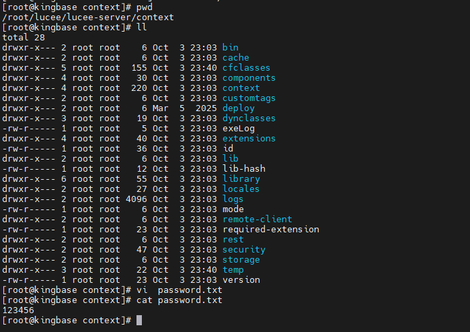This screenshot has width=470, height=332.
Task: Click the cfclasses directory name
Action: click(x=245, y=67)
